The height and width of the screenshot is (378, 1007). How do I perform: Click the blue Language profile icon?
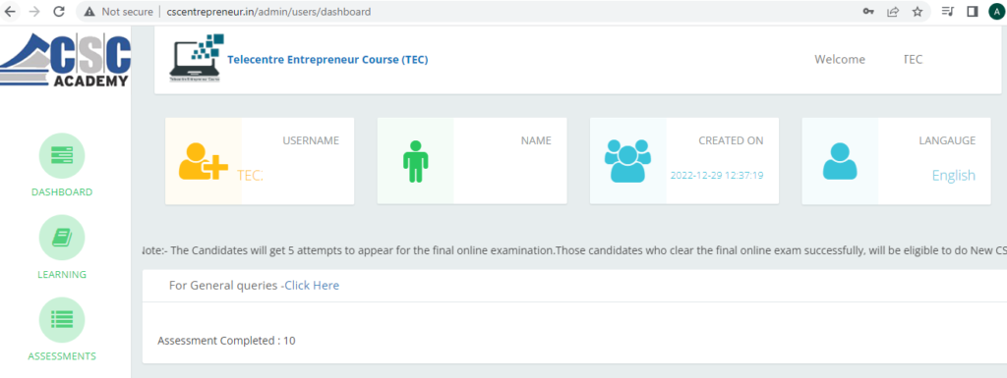[840, 161]
